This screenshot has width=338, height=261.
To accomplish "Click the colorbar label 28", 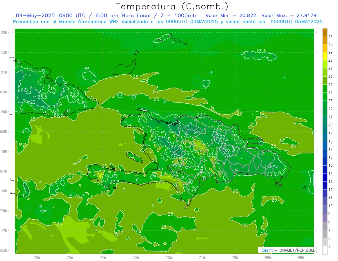I will point(330,60).
